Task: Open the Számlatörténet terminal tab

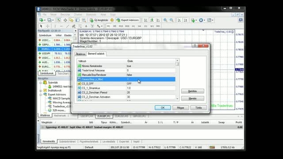Action: [67, 141]
